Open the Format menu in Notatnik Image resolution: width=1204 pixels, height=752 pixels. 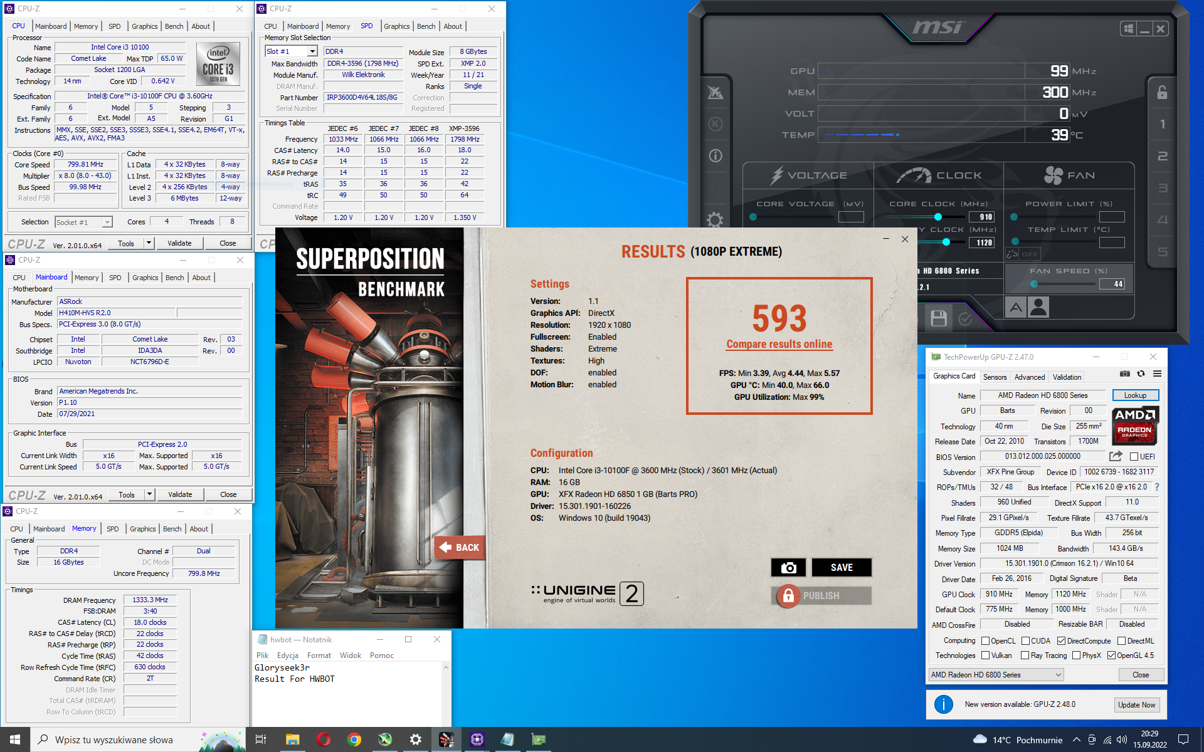pyautogui.click(x=319, y=655)
